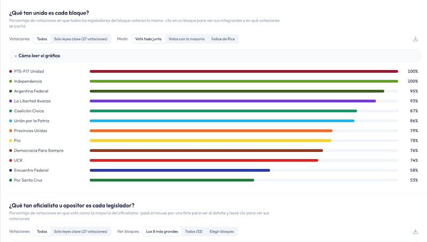Show 'Todos (32)' blocs

click(x=194, y=231)
